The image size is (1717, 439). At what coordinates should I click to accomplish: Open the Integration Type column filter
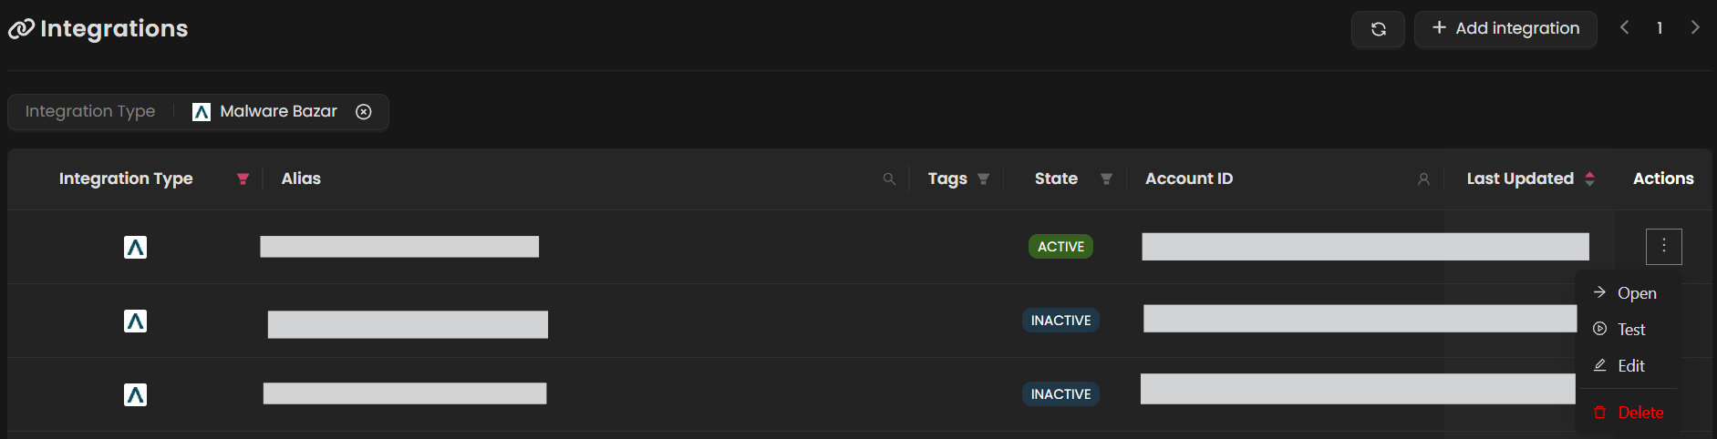click(x=243, y=179)
